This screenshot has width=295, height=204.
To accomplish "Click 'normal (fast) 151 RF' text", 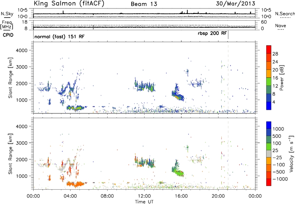I will (x=59, y=36).
